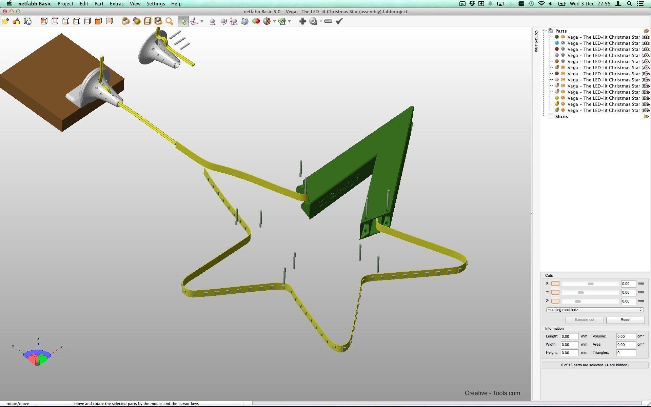Activate the green arrow selection tool

tap(183, 21)
